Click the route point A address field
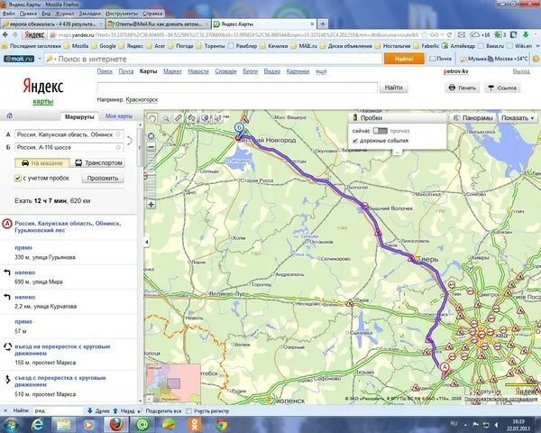The height and width of the screenshot is (433, 541). [69, 134]
